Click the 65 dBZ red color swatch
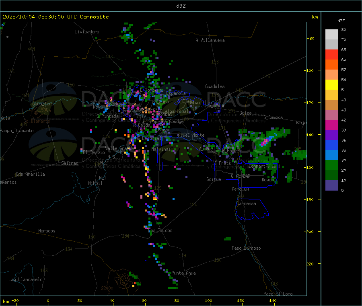The height and width of the screenshot is (306, 362). click(x=331, y=54)
